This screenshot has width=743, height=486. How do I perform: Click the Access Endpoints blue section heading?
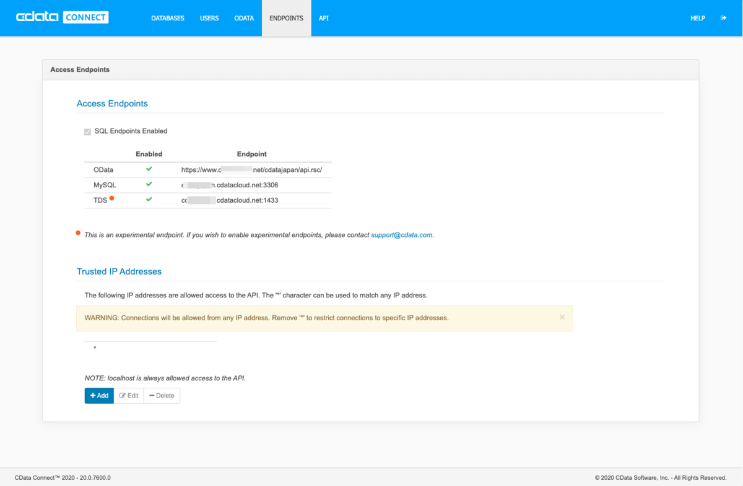[x=112, y=104]
